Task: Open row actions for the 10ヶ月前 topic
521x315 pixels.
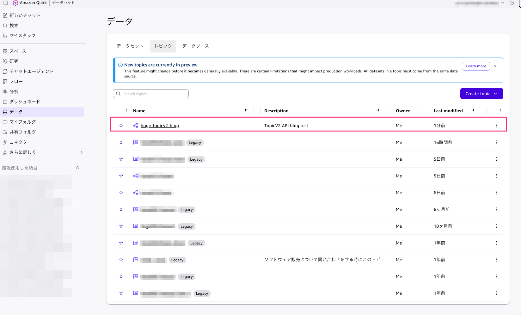Action: tap(496, 226)
